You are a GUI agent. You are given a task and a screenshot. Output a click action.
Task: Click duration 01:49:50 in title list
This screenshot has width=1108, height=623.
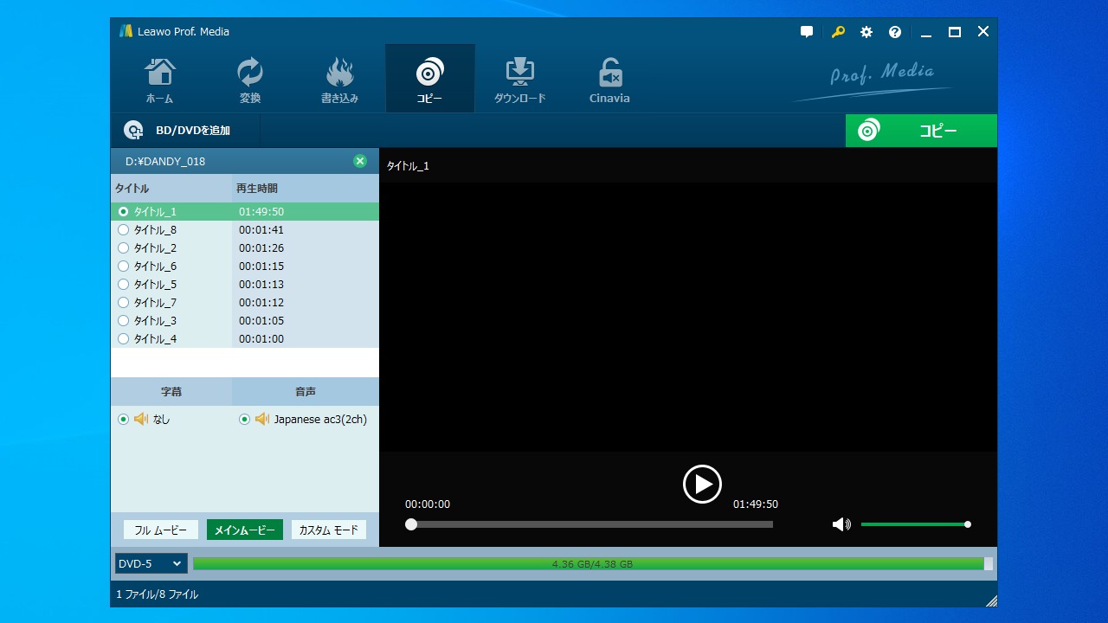point(261,211)
